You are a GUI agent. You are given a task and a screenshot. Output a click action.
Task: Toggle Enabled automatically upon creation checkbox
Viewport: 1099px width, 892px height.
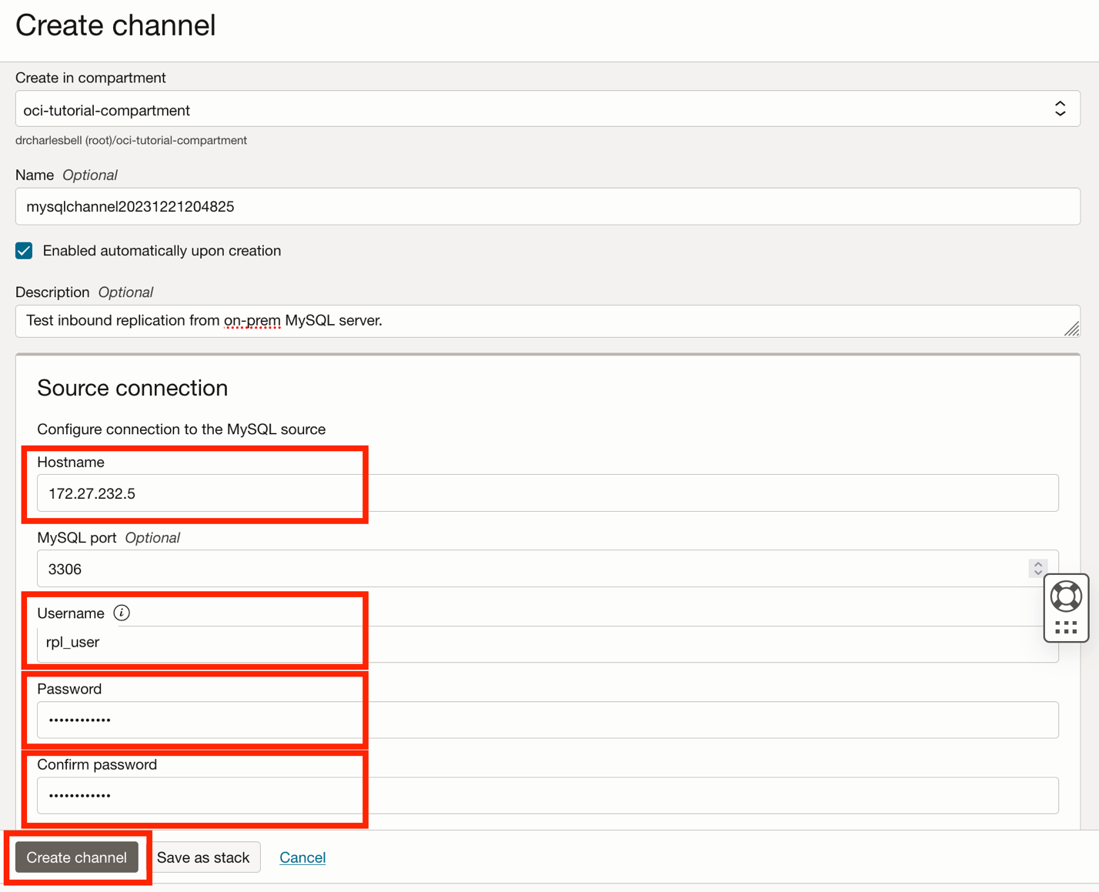pos(24,251)
